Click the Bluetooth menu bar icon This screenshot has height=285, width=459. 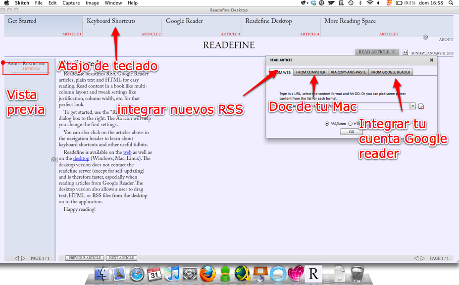click(x=360, y=3)
